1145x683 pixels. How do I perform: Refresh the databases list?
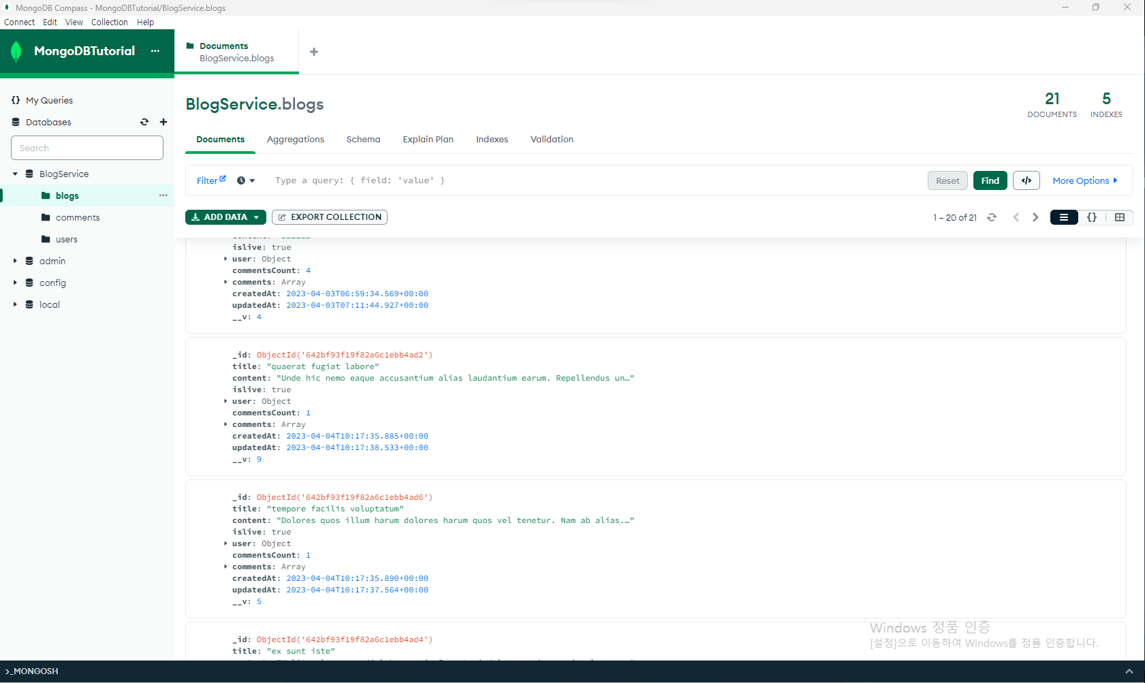(144, 122)
